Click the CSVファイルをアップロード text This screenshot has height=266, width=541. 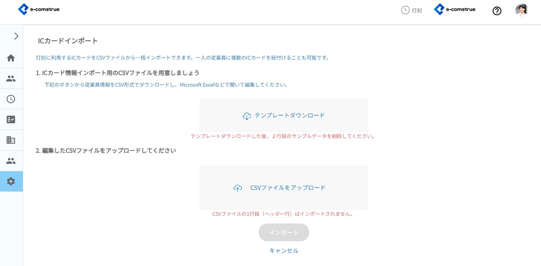(x=288, y=188)
